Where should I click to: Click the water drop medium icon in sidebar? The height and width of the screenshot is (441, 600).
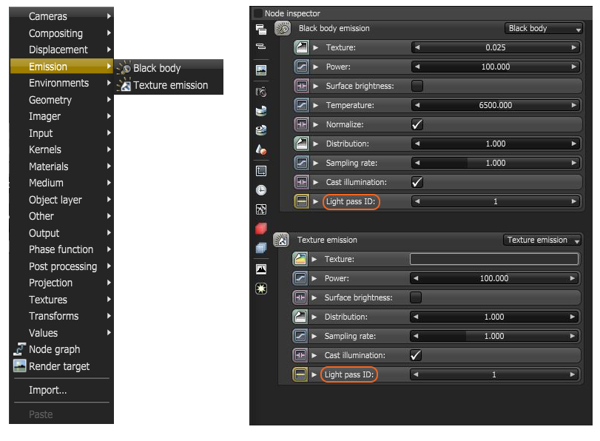point(260,150)
